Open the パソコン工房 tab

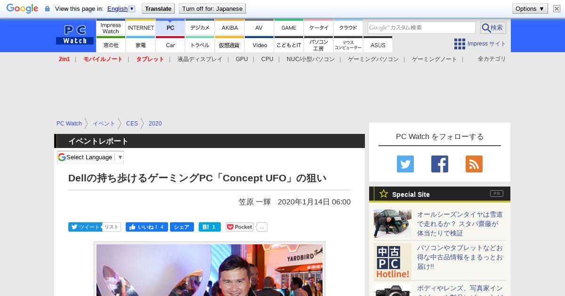click(x=319, y=45)
